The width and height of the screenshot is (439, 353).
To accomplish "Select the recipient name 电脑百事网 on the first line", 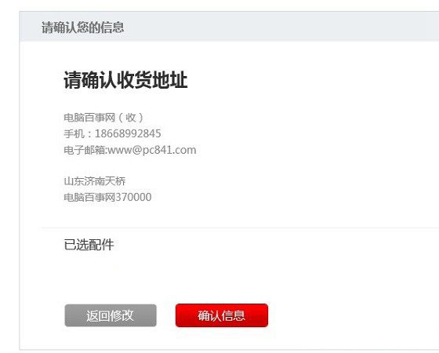I will pos(89,118).
